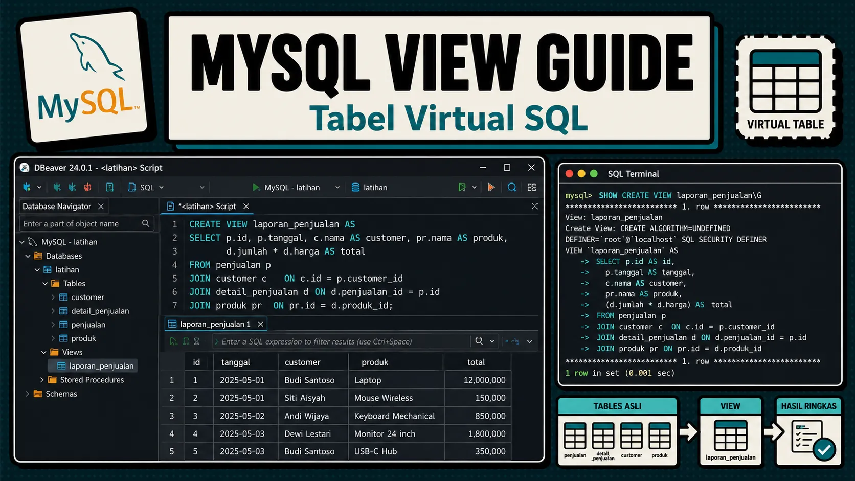Viewport: 855px width, 481px height.
Task: Expand the Schemas folder
Action: (27, 394)
